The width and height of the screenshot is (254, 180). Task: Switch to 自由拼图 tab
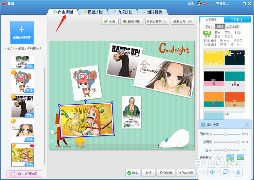point(63,12)
